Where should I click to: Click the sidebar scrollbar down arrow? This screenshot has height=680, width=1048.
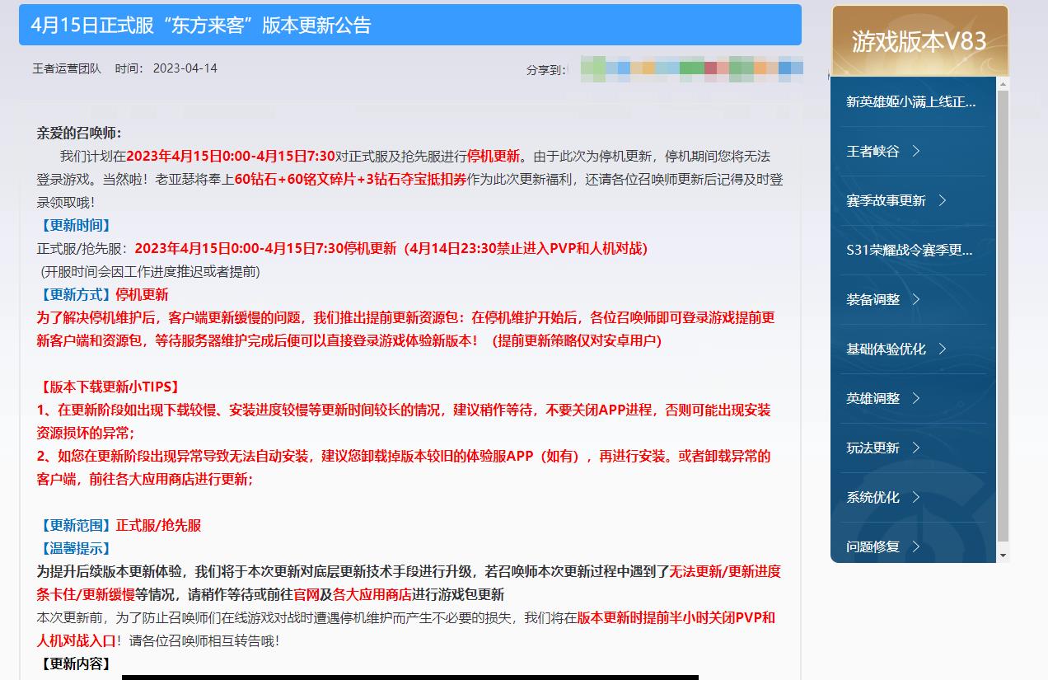click(1003, 556)
